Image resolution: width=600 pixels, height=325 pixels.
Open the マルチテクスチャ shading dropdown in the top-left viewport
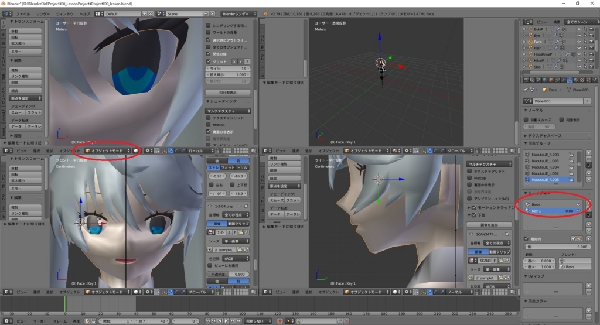click(x=228, y=111)
